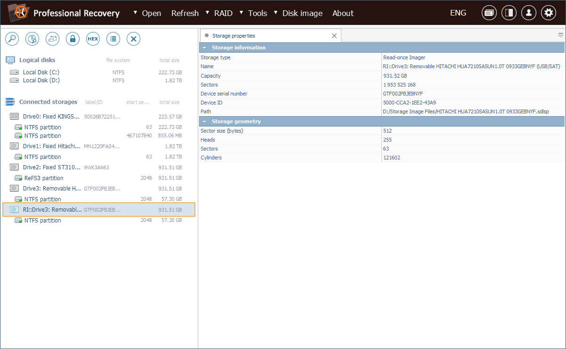
Task: Click the ReFS3 partition icon
Action: click(18, 178)
